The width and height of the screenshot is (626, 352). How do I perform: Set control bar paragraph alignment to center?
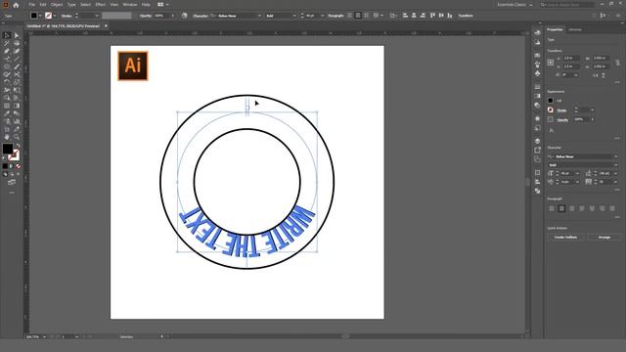358,16
